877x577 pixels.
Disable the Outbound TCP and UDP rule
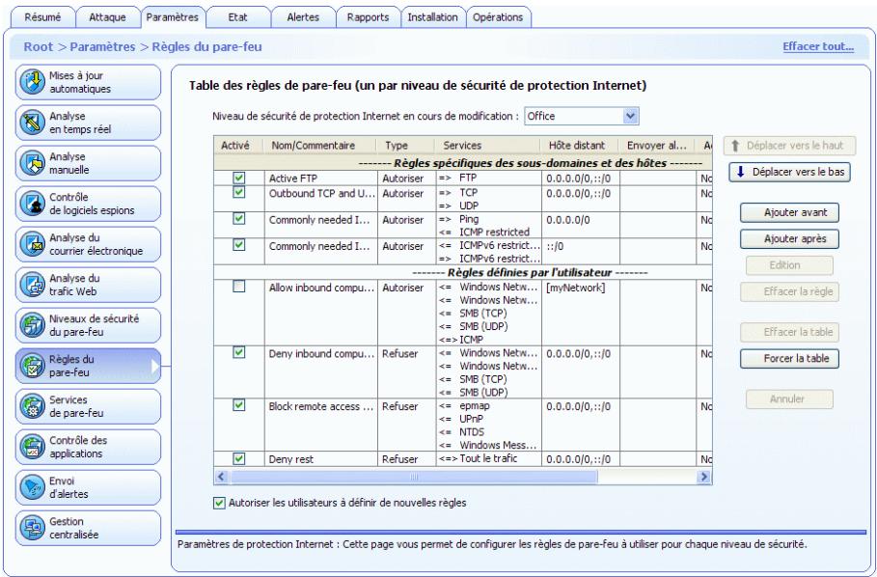239,192
